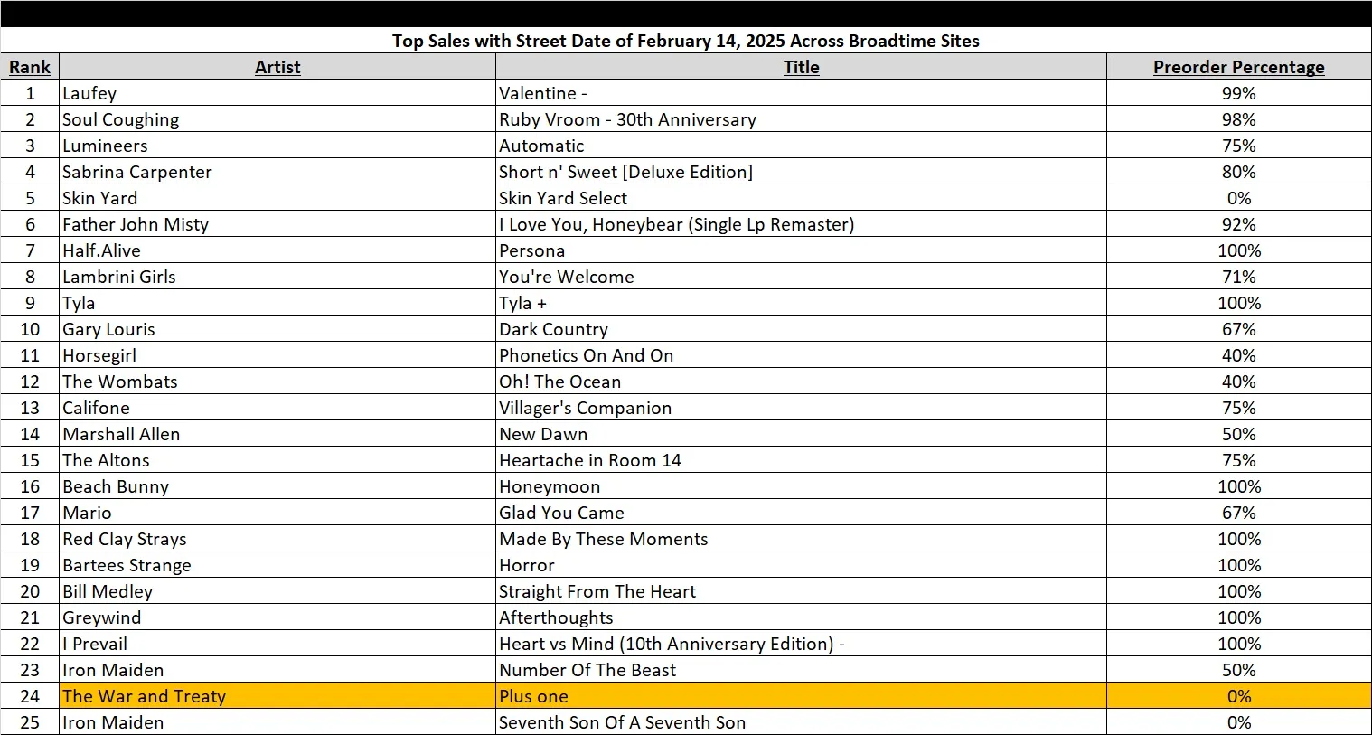This screenshot has height=735, width=1372.
Task: Click the 80% preorder cell
Action: tap(1238, 172)
